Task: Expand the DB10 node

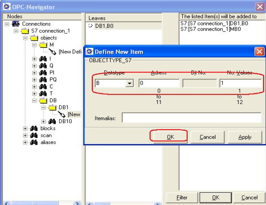Action: [43, 122]
